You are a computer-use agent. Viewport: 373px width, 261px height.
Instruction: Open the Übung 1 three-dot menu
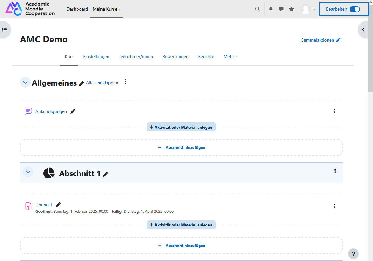(334, 206)
